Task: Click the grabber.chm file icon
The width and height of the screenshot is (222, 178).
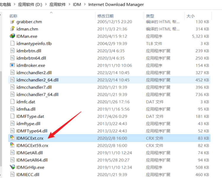Action: pyautogui.click(x=12, y=22)
